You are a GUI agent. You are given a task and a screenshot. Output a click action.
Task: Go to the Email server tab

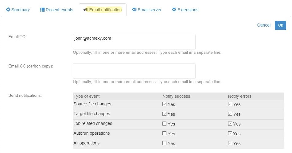coord(149,10)
